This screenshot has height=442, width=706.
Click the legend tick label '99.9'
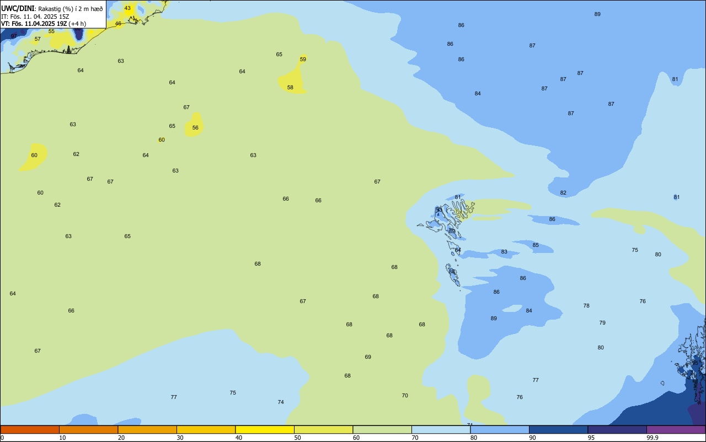coord(652,438)
